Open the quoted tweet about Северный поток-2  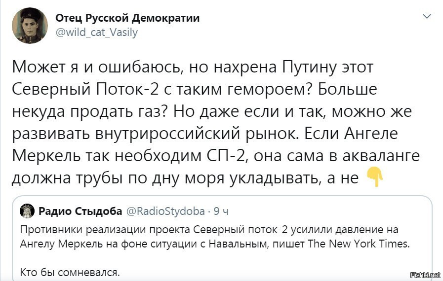pyautogui.click(x=222, y=238)
